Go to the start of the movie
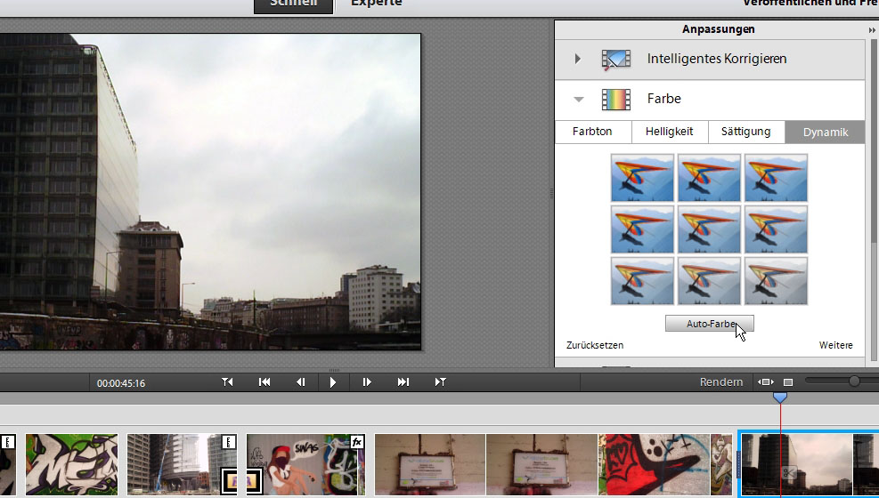Screen dimensions: 879x498 pos(265,382)
